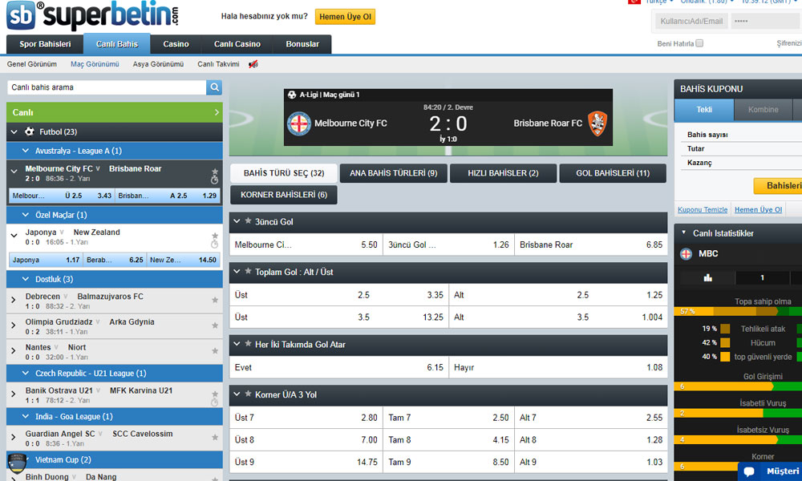Switch to GOL BAHİSLERİ (11) tab

613,173
